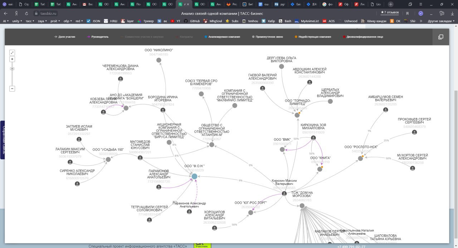Screen dimensions: 458x248
Task: Open browser downloads icon
Action: point(452,13)
